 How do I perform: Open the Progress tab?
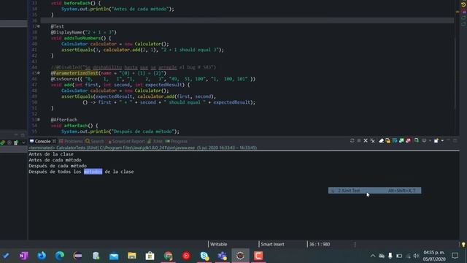(x=177, y=141)
